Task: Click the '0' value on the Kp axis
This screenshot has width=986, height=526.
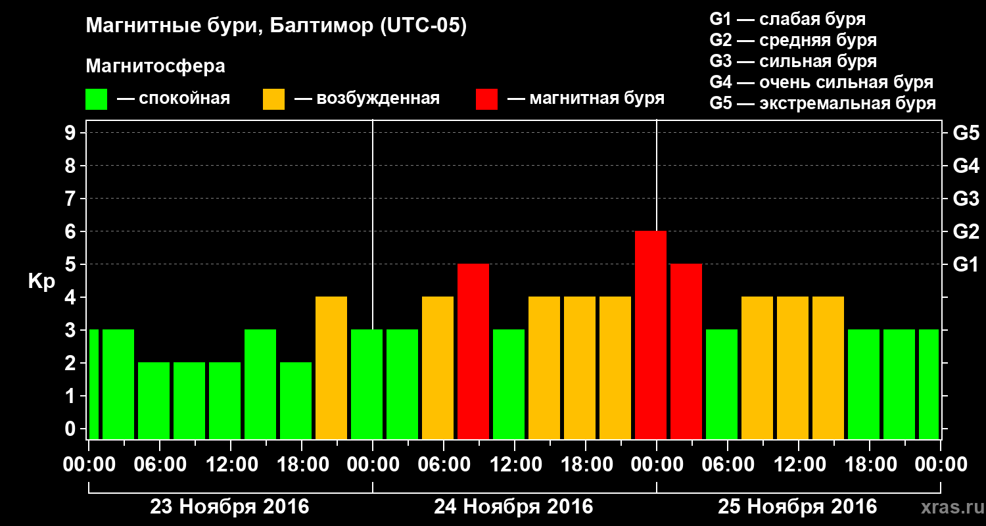Action: [x=72, y=429]
